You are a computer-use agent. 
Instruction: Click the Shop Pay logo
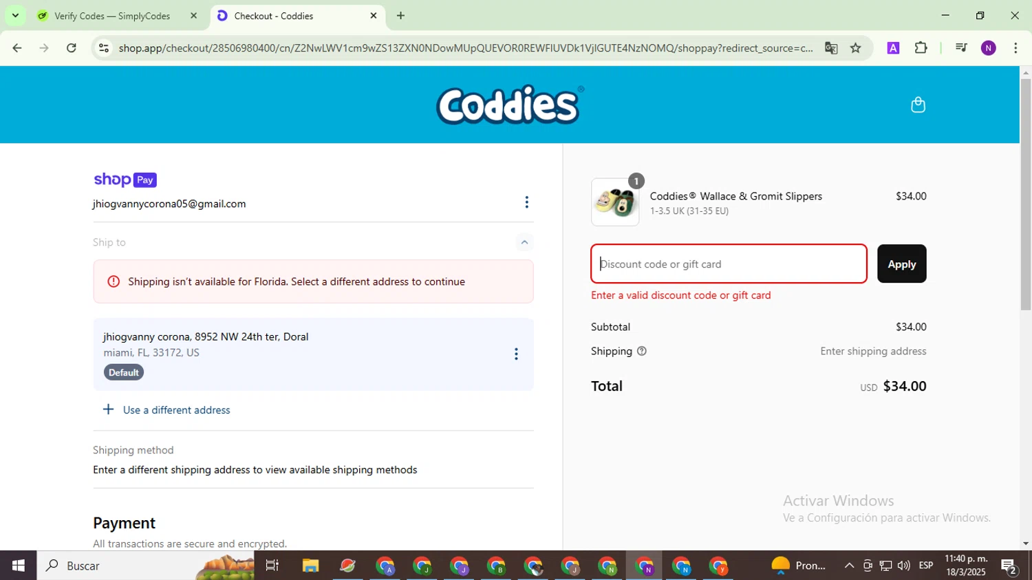click(x=125, y=180)
